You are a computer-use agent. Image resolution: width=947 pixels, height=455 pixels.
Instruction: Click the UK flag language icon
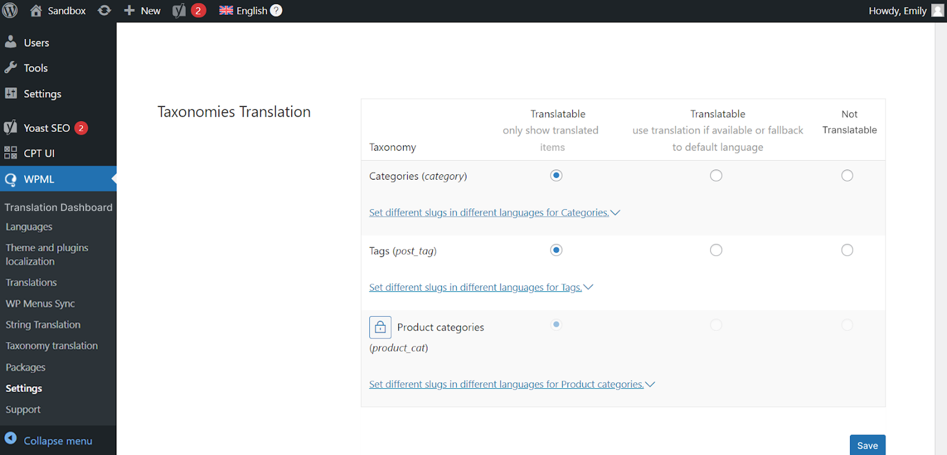[x=226, y=11]
